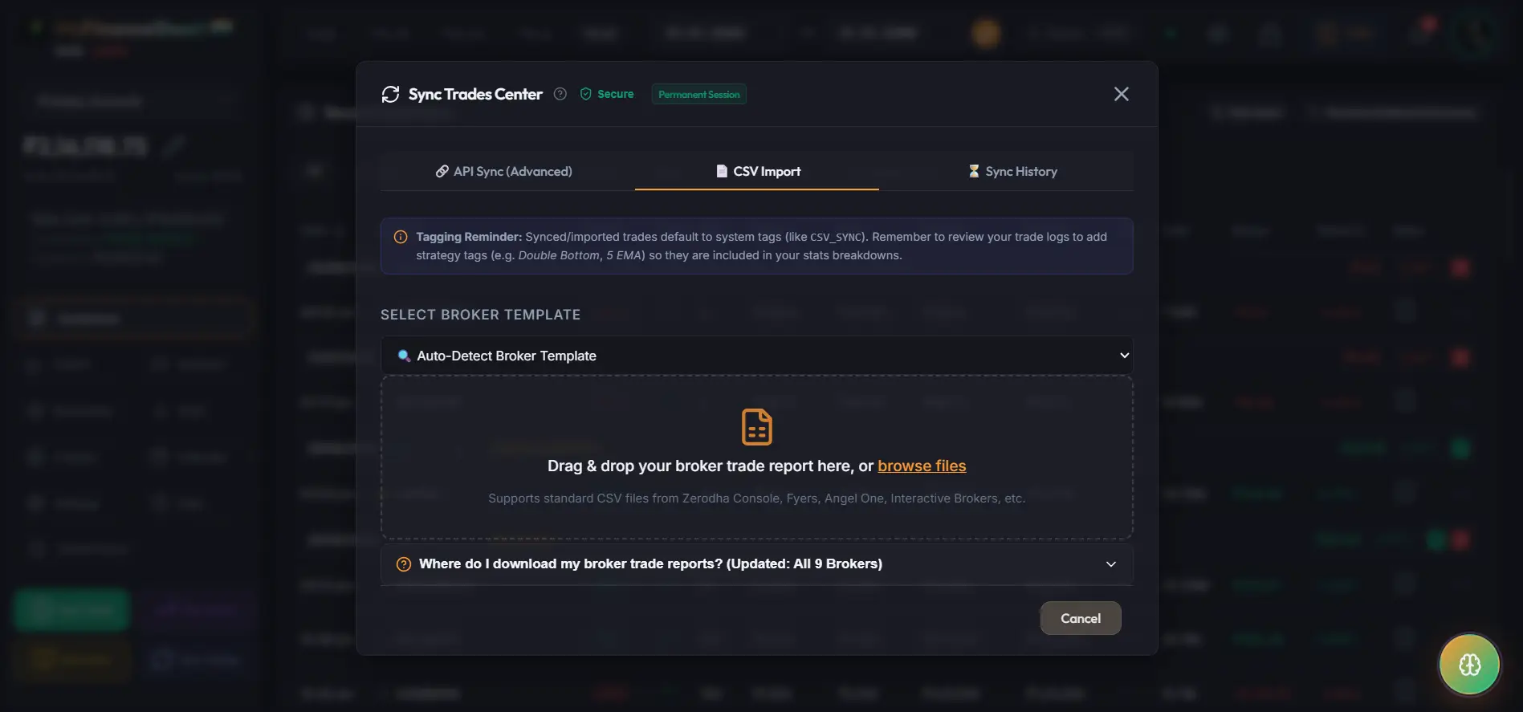Screen dimensions: 1523x712
Task: Click the Sync Trades Center refresh icon
Action: tap(390, 95)
